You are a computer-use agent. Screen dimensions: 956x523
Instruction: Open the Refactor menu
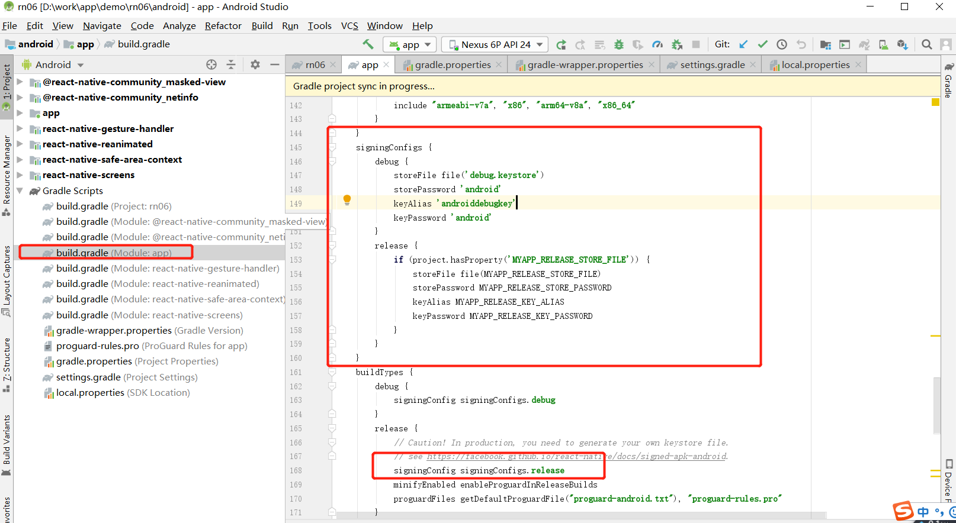(x=223, y=25)
